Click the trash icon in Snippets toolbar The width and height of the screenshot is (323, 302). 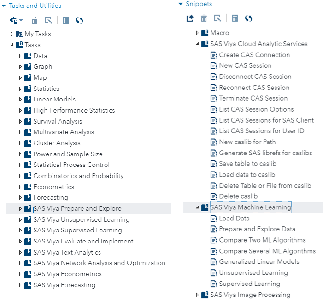coord(204,18)
